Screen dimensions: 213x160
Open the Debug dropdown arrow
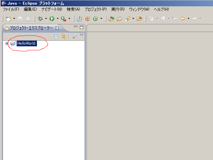[x=46, y=19]
